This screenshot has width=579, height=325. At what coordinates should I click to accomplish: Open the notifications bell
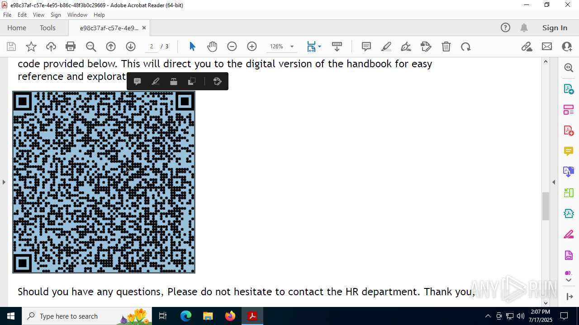[x=524, y=28]
